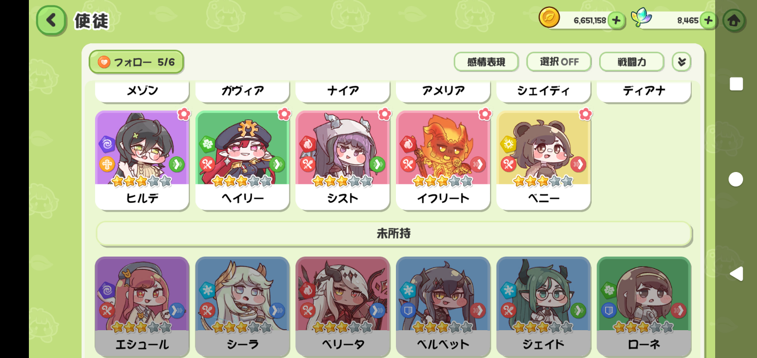Select the ベニー character card
Viewport: 757px width, 358px height.
click(x=543, y=160)
